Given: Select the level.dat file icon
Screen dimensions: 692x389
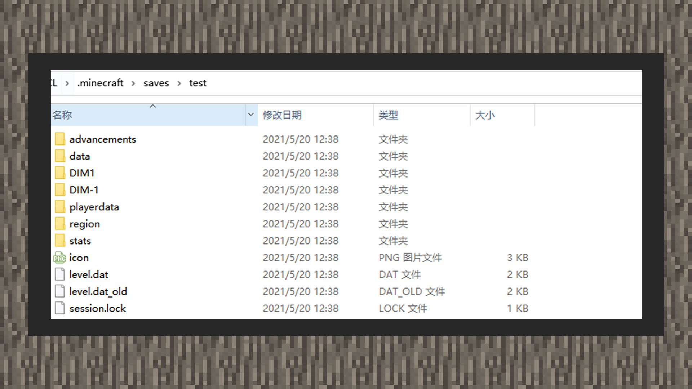Looking at the screenshot, I should (60, 274).
